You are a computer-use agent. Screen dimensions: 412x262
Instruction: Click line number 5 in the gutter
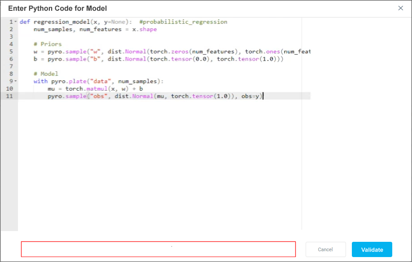[11, 52]
